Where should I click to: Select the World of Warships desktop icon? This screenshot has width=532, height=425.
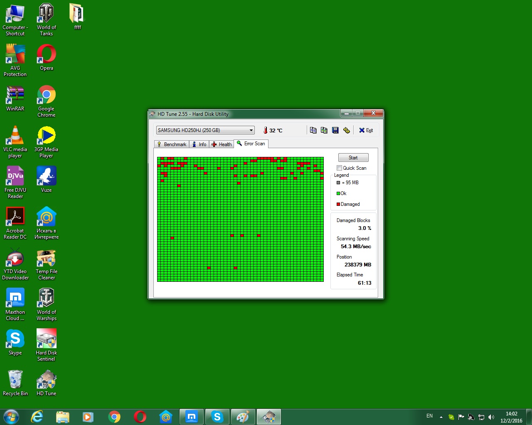46,304
